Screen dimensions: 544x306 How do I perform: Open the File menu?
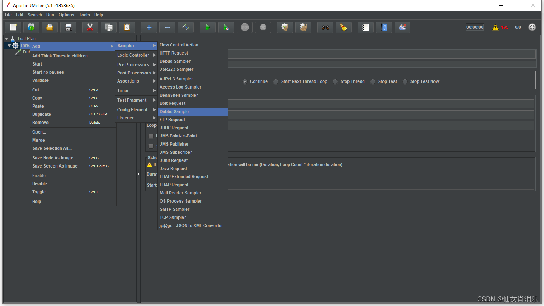(x=8, y=15)
